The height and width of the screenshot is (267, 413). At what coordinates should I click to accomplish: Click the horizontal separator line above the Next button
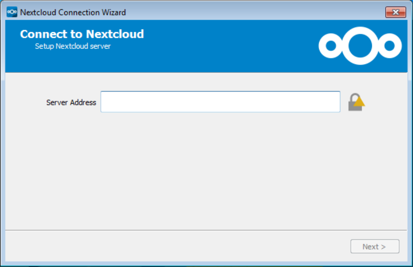(x=206, y=230)
